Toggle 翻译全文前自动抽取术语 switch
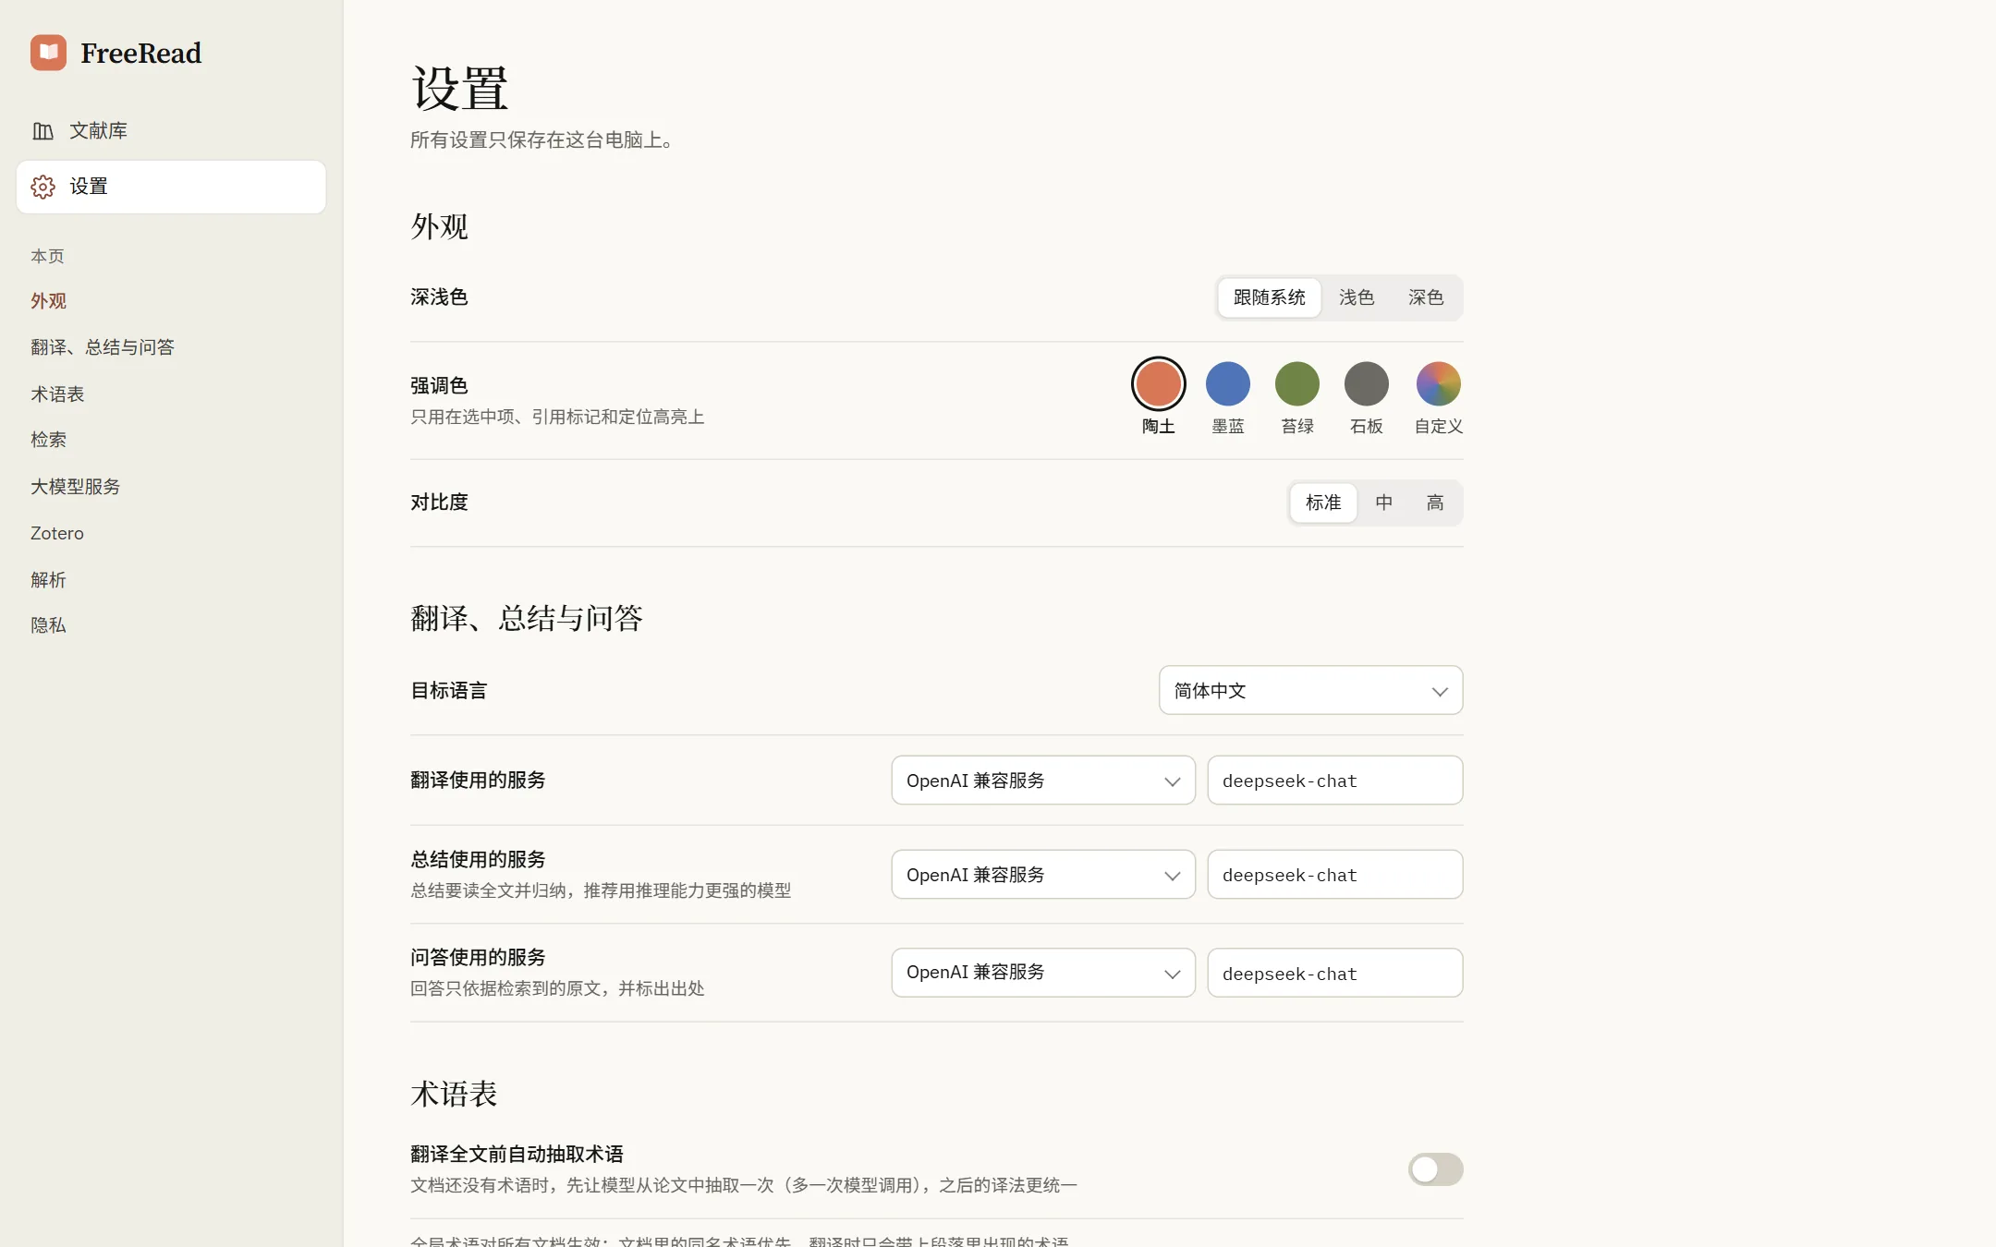Viewport: 1996px width, 1247px height. [x=1435, y=1169]
